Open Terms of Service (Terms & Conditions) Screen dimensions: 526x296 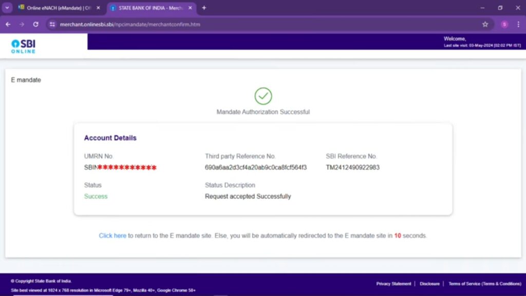pos(485,284)
